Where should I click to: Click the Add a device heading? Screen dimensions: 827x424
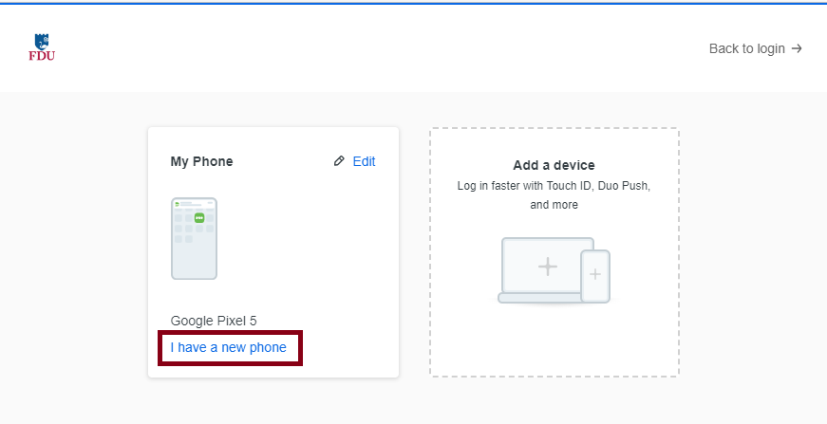coord(554,165)
